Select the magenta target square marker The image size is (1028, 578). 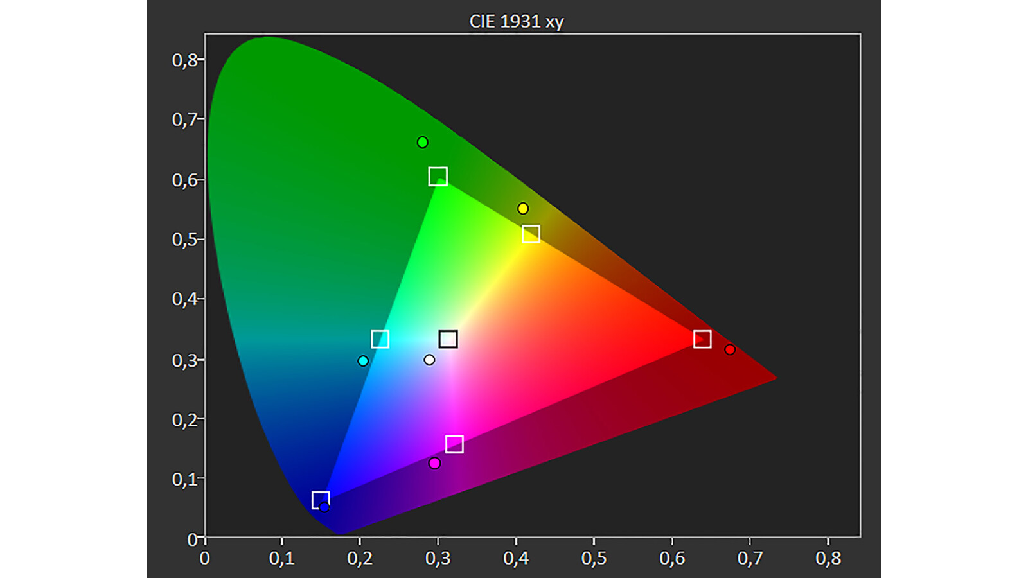click(454, 444)
